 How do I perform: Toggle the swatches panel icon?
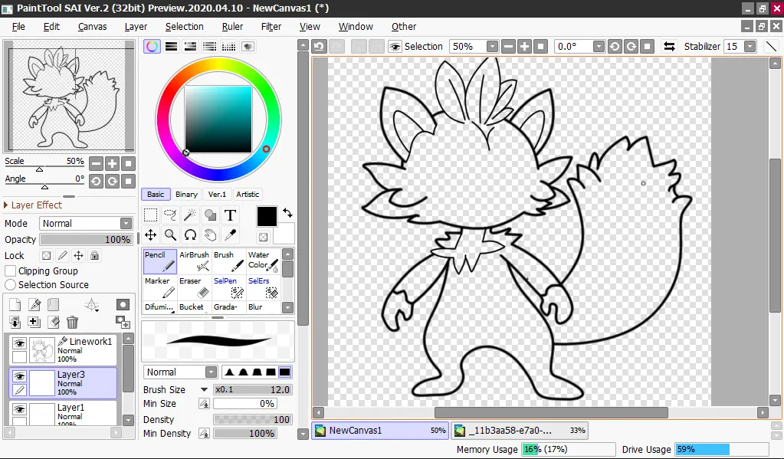(228, 47)
